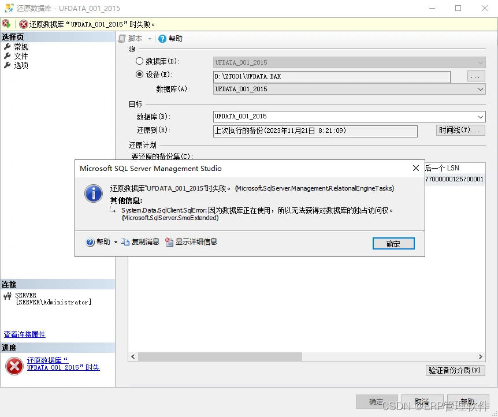The width and height of the screenshot is (498, 417).
Task: Open the 数据库(A) dropdown arrow
Action: (x=481, y=90)
